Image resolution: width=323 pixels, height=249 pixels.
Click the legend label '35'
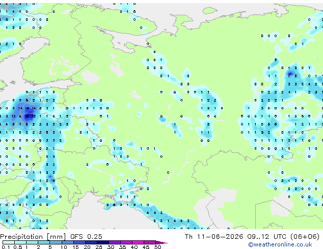coord(122,247)
